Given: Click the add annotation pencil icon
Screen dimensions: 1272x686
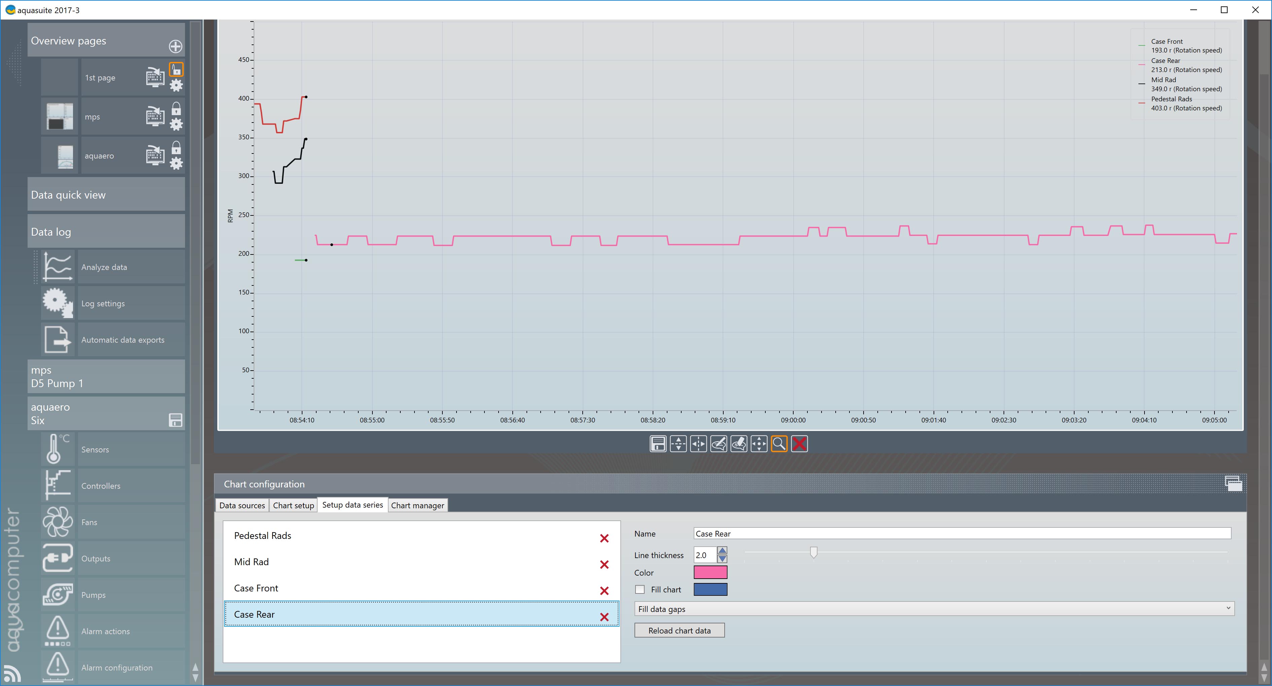Looking at the screenshot, I should 719,444.
